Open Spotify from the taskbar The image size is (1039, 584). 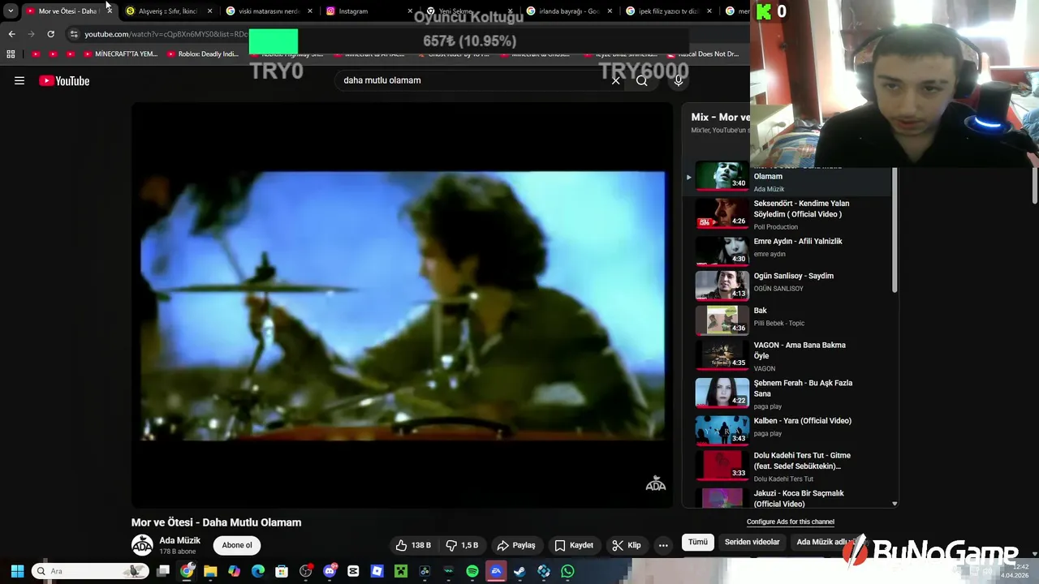(x=472, y=571)
